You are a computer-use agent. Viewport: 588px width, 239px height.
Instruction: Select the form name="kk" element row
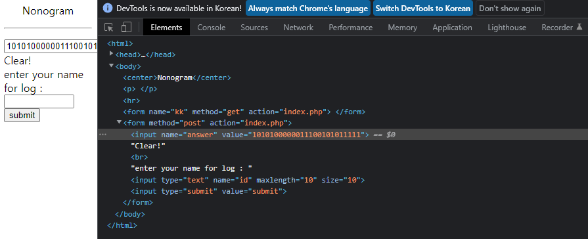(x=343, y=112)
